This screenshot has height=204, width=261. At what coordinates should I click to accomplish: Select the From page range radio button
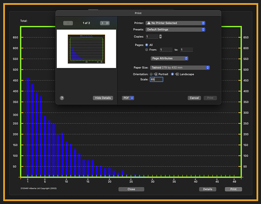coord(146,50)
